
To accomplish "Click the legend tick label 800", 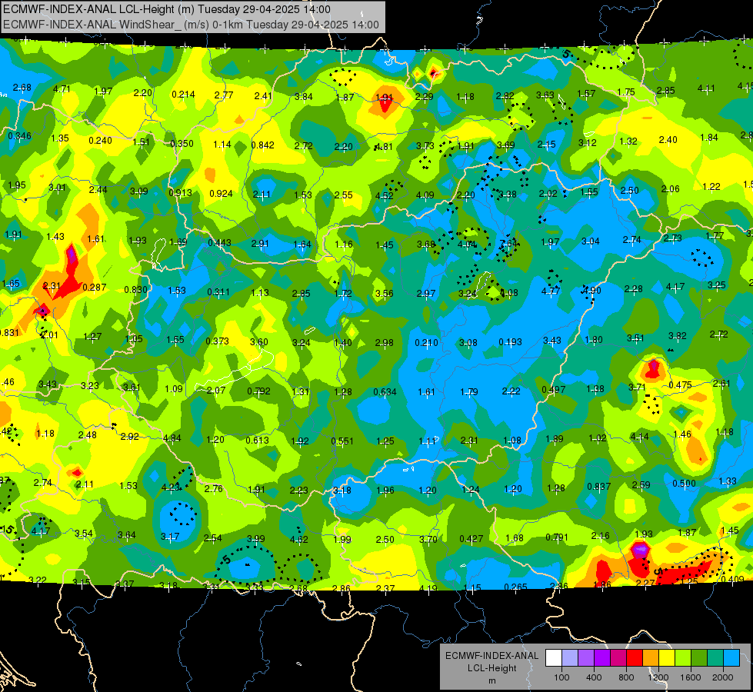I will (626, 677).
